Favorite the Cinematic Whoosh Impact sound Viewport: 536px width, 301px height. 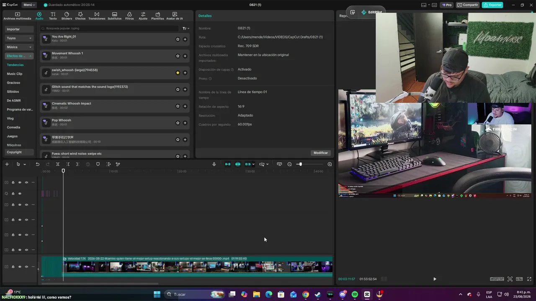coord(178,106)
